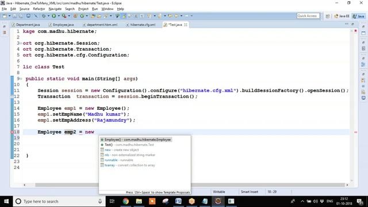Click the New Java Class green icon
Viewport: 368px width, 207px height.
[82, 16]
